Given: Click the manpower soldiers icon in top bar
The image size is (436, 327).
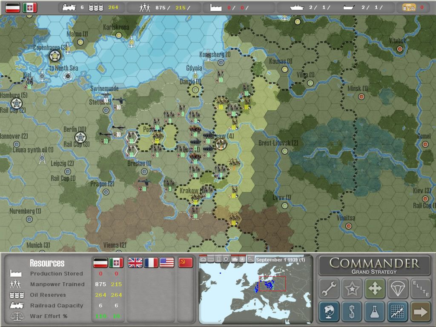Looking at the screenshot, I should point(145,8).
